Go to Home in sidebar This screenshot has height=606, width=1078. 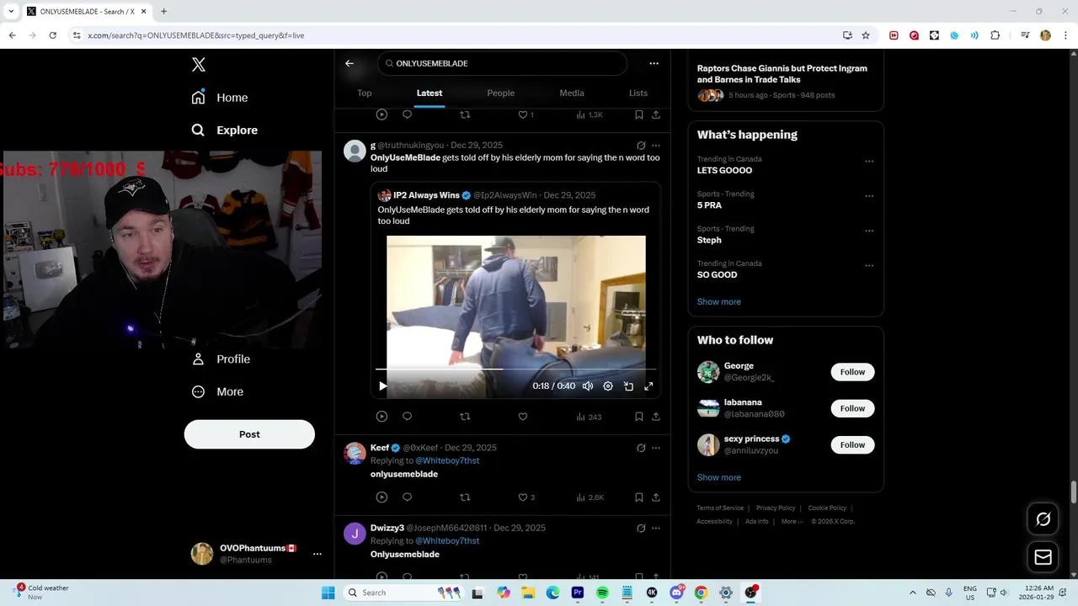(220, 98)
